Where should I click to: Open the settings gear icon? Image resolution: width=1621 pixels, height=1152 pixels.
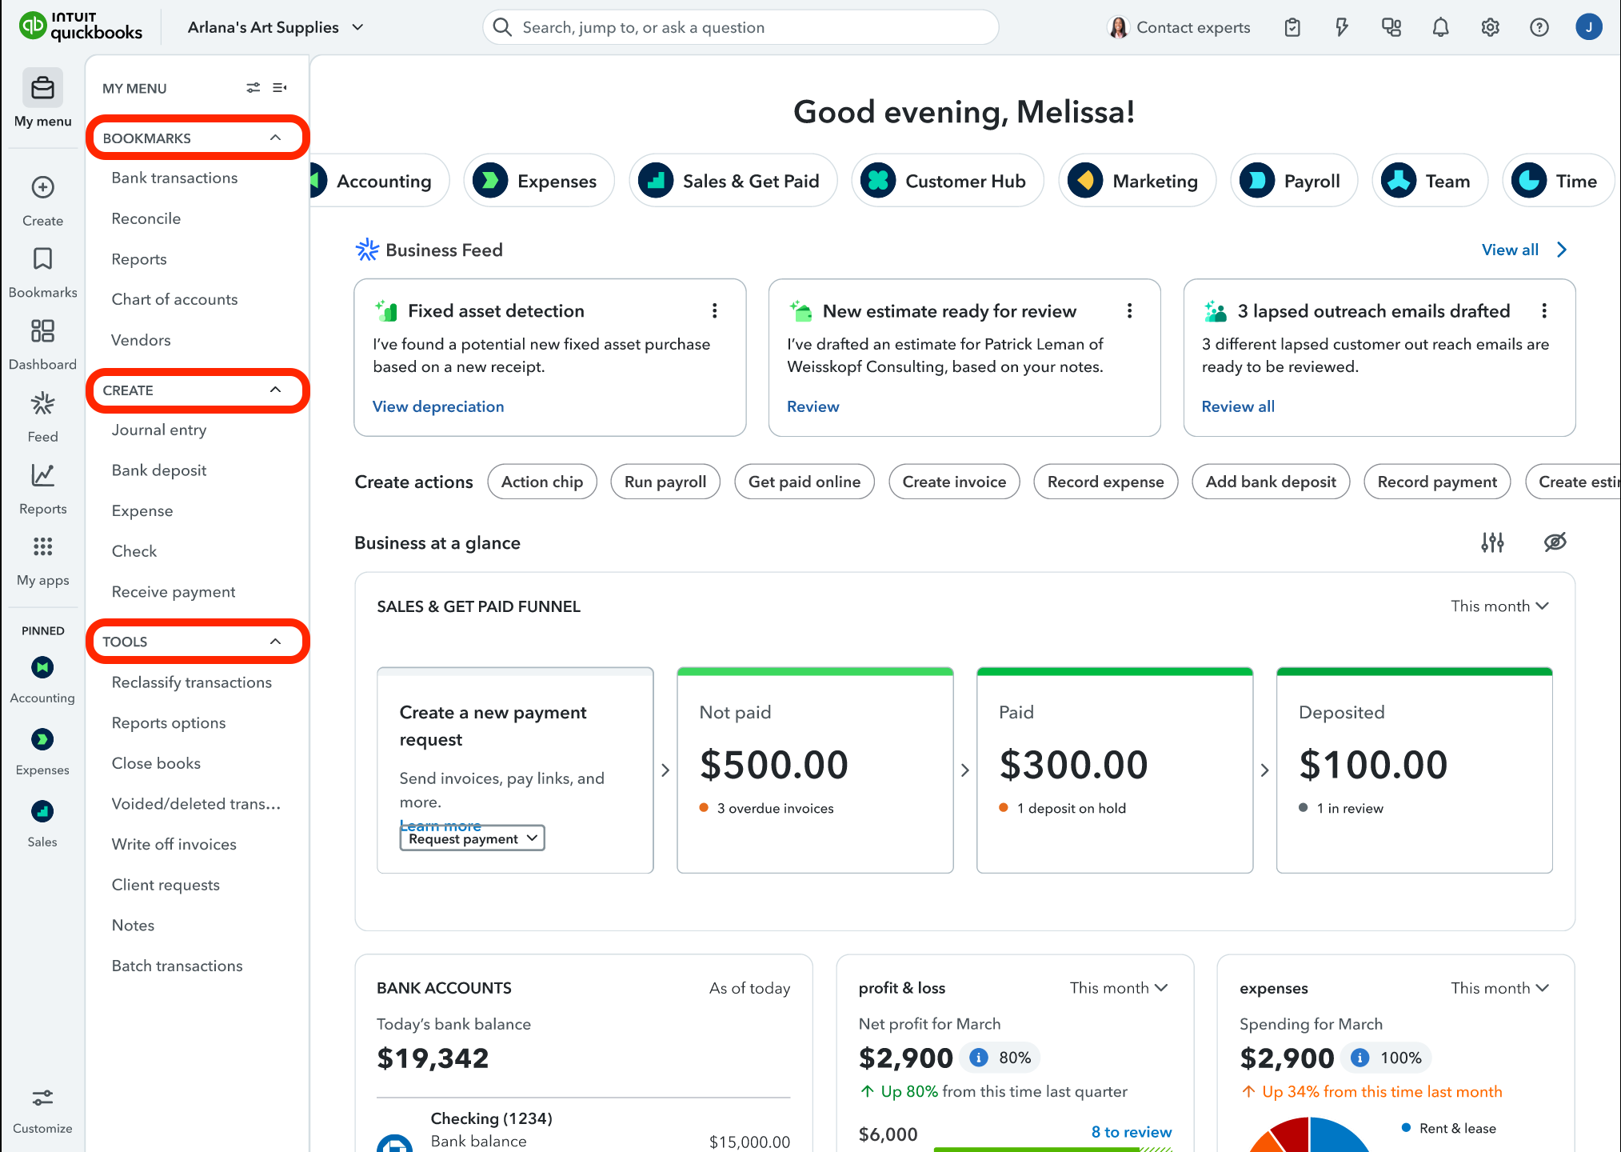[x=1490, y=28]
